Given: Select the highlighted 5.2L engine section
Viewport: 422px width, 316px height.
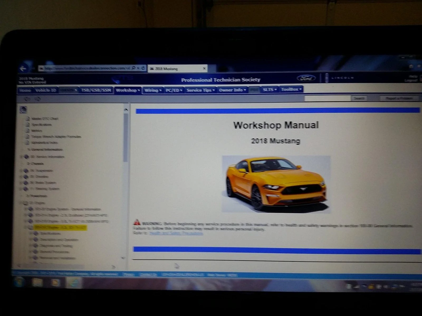Looking at the screenshot, I should pos(60,227).
